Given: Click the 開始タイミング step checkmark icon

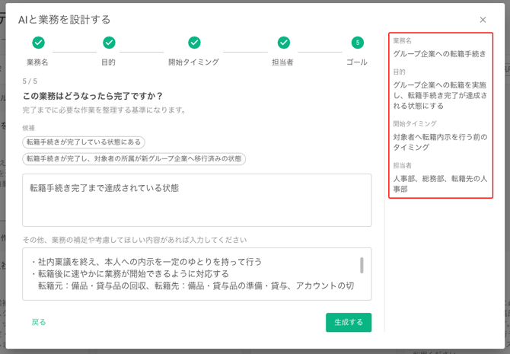Looking at the screenshot, I should [x=194, y=43].
